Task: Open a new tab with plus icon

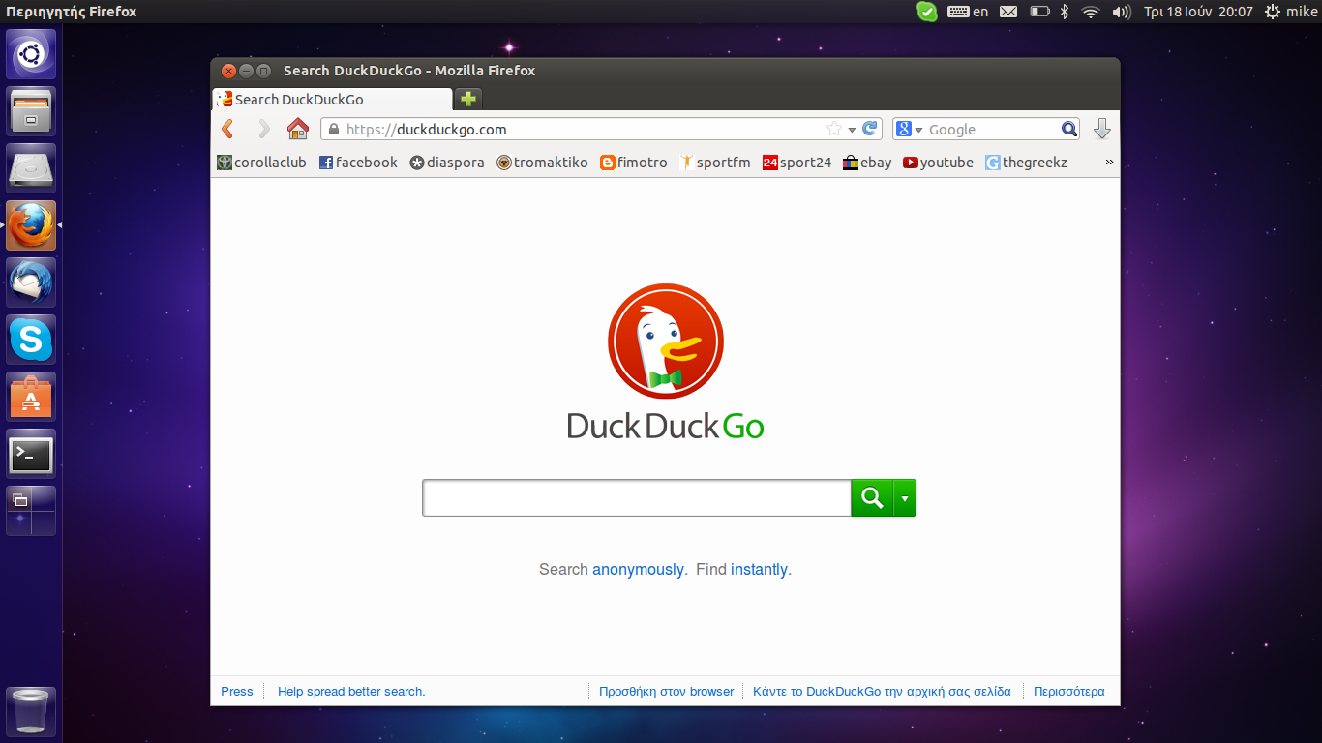Action: point(468,99)
